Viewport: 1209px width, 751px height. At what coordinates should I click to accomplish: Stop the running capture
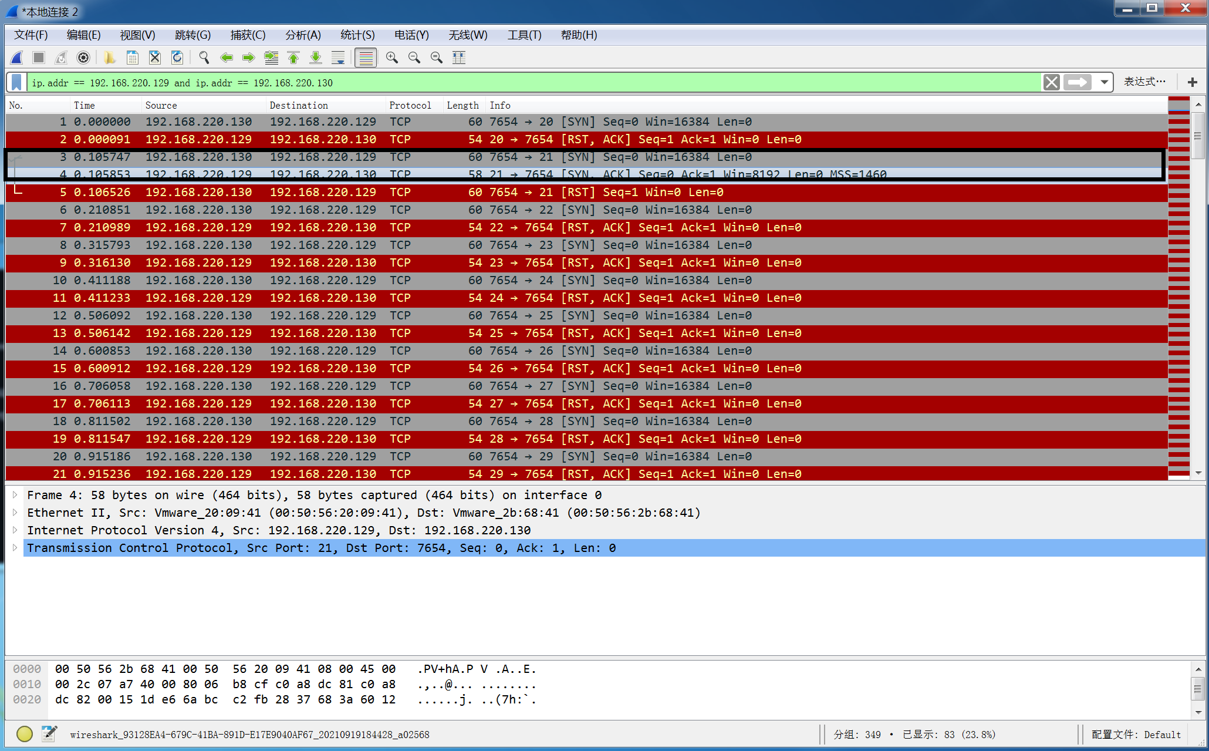click(39, 58)
